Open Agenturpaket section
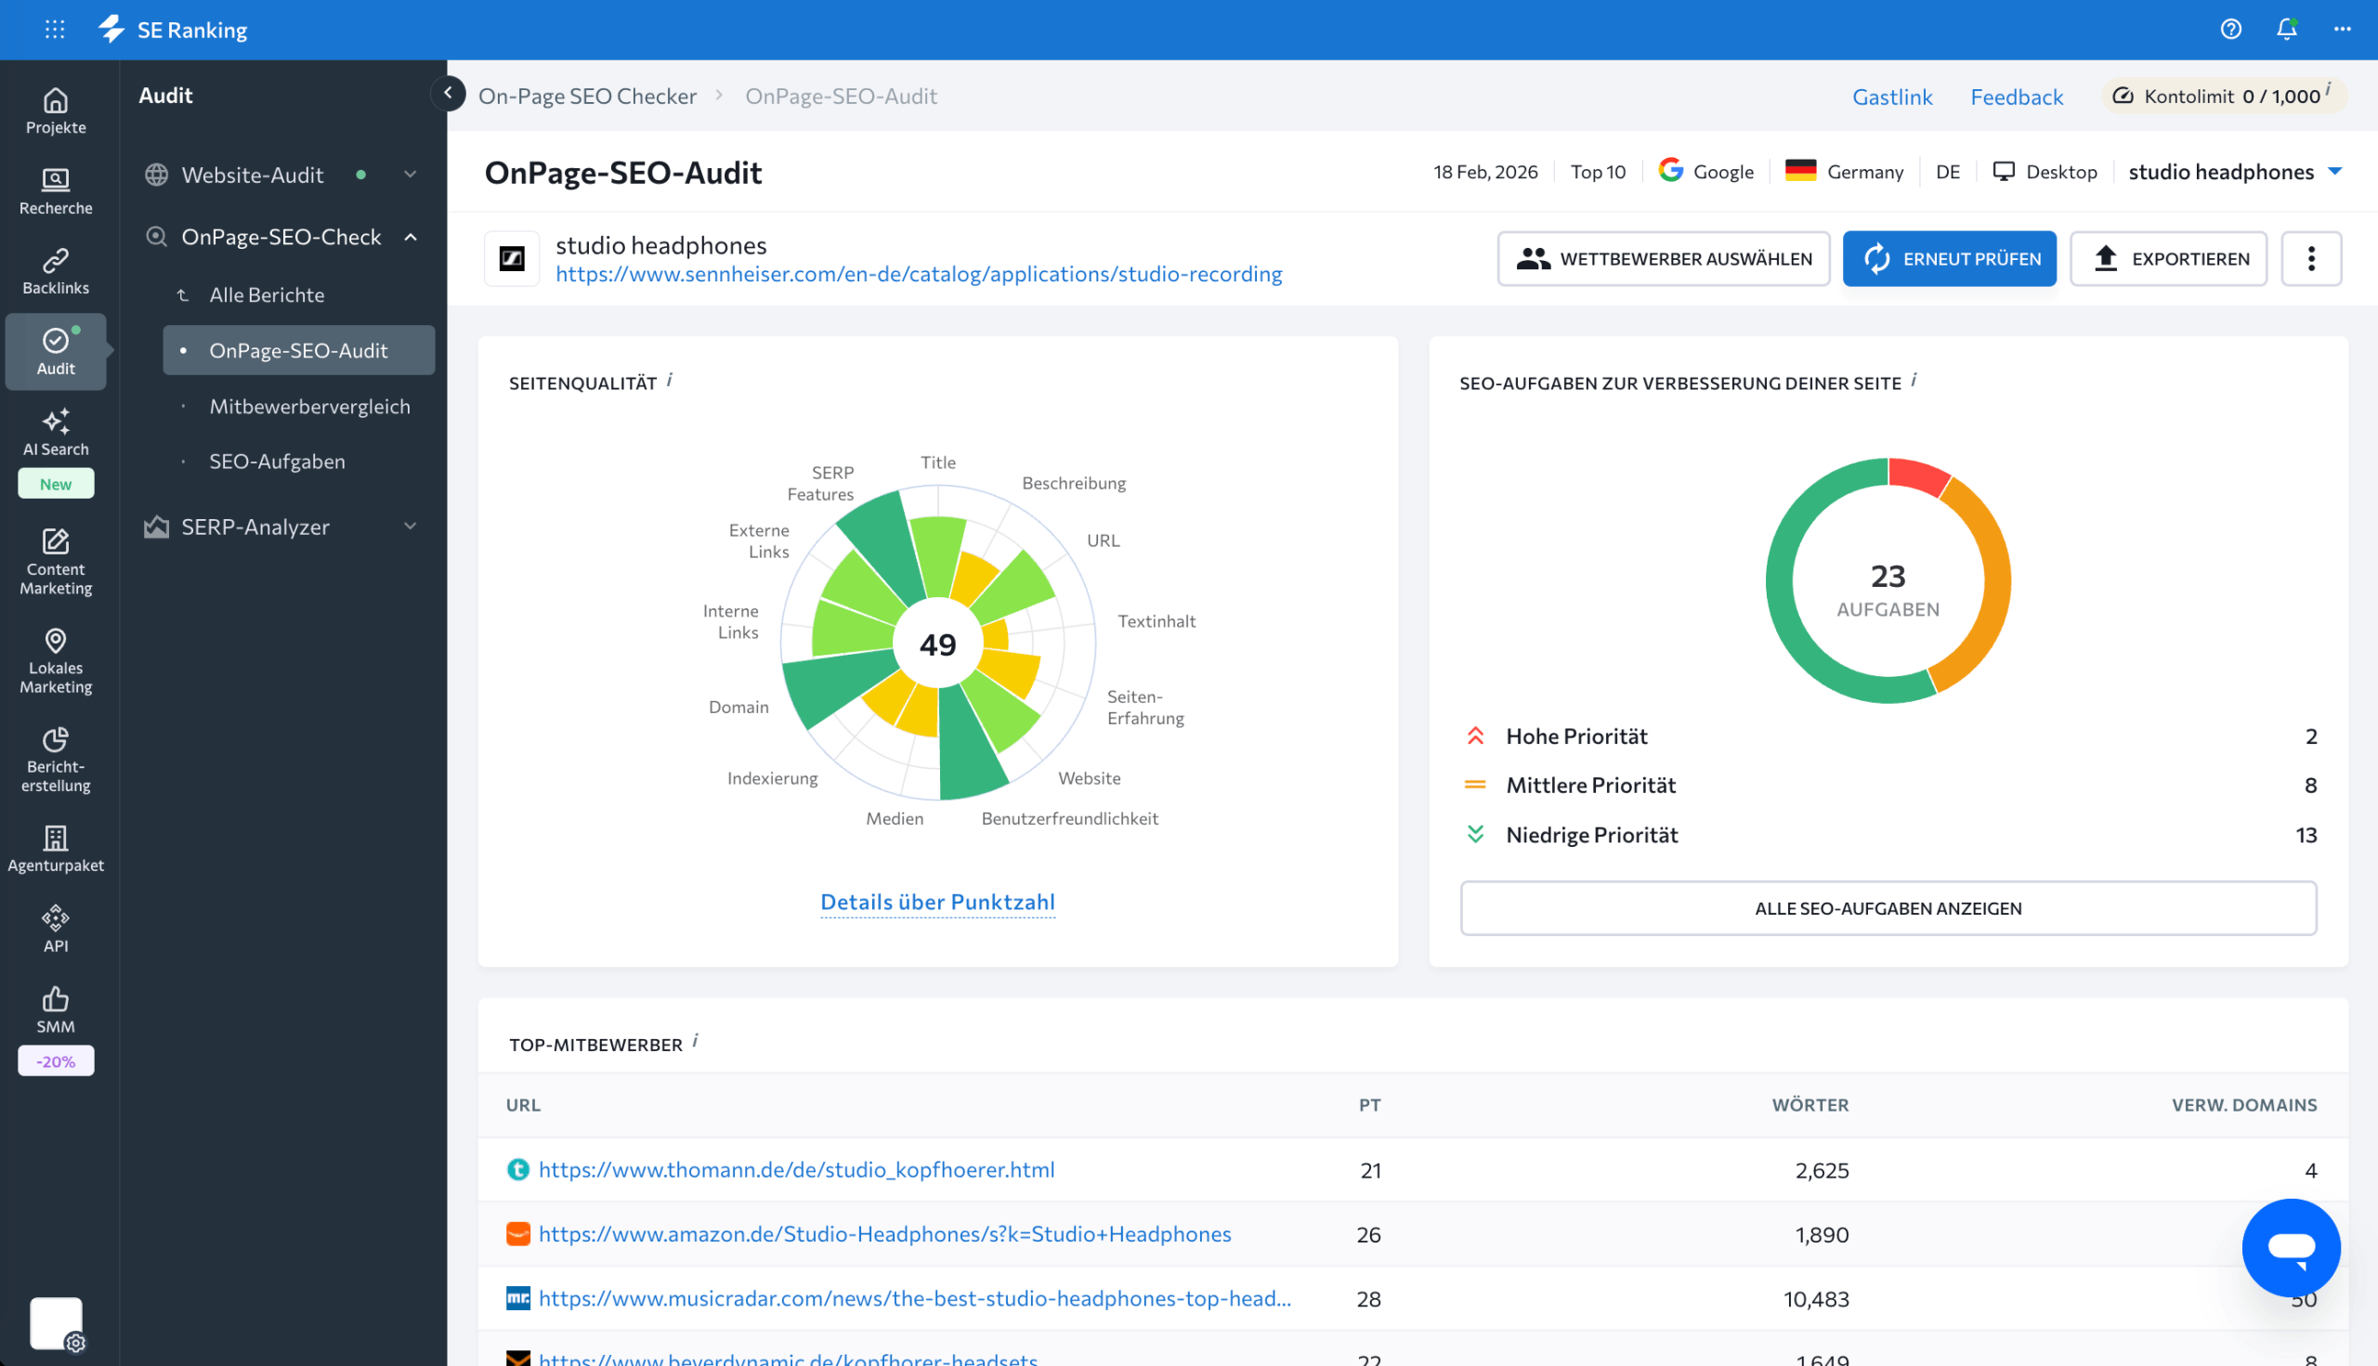This screenshot has width=2378, height=1366. coord(56,849)
